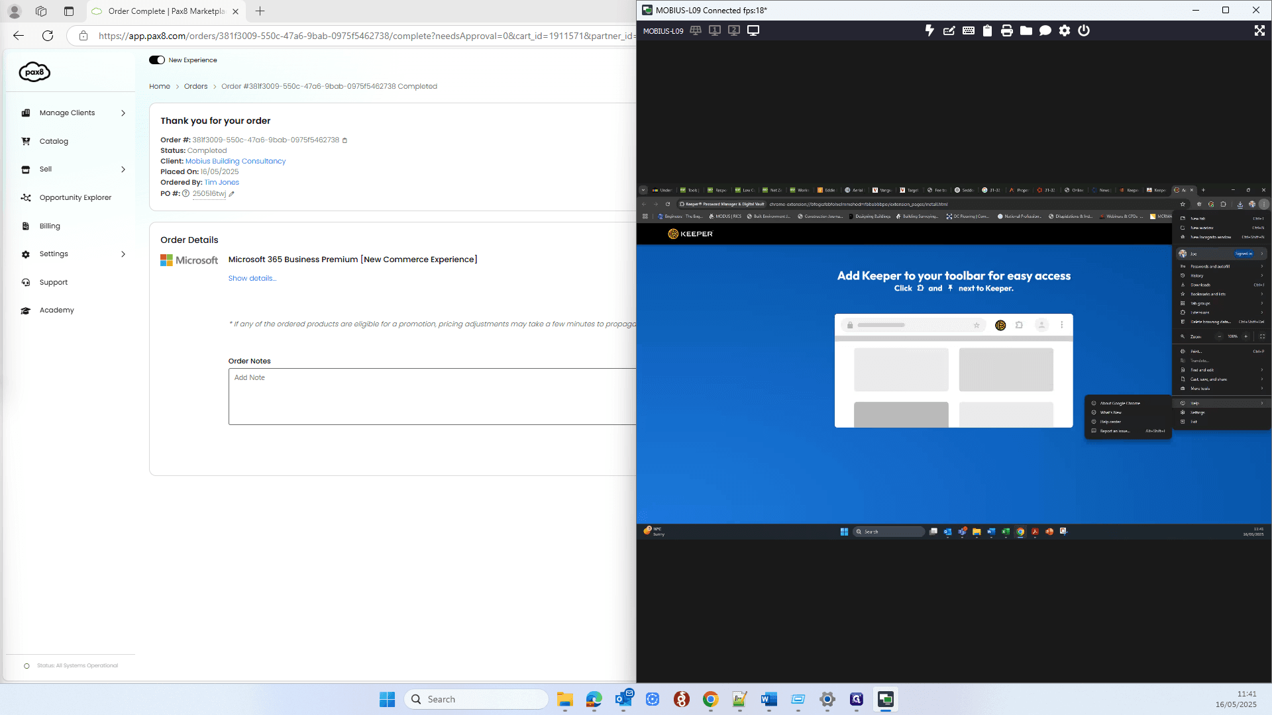Select the active white monitor icon in remote toolbar
The width and height of the screenshot is (1272, 715).
tap(753, 30)
